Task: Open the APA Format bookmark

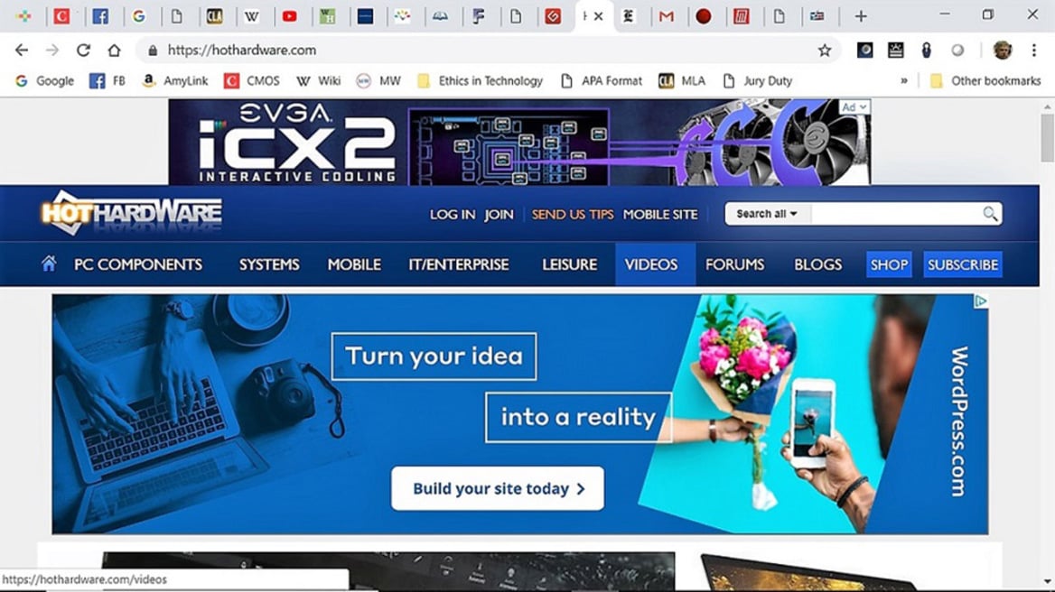Action: click(602, 80)
